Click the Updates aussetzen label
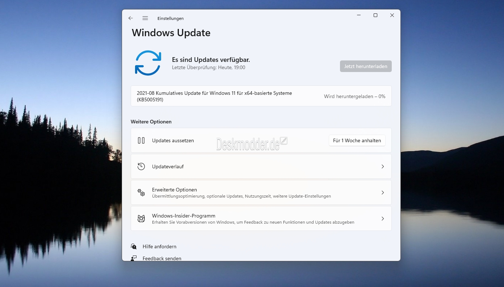The image size is (504, 287). click(173, 140)
